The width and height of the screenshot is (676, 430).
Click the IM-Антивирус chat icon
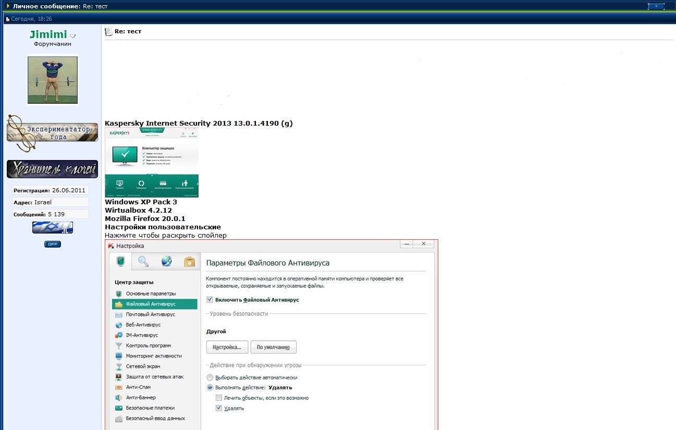(x=118, y=336)
